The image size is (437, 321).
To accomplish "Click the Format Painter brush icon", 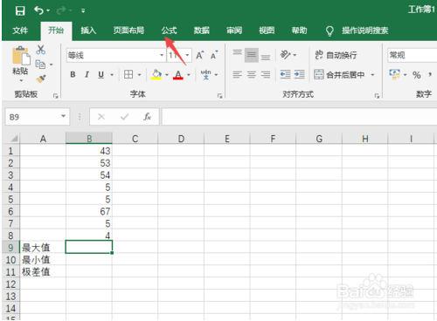I will pos(41,79).
